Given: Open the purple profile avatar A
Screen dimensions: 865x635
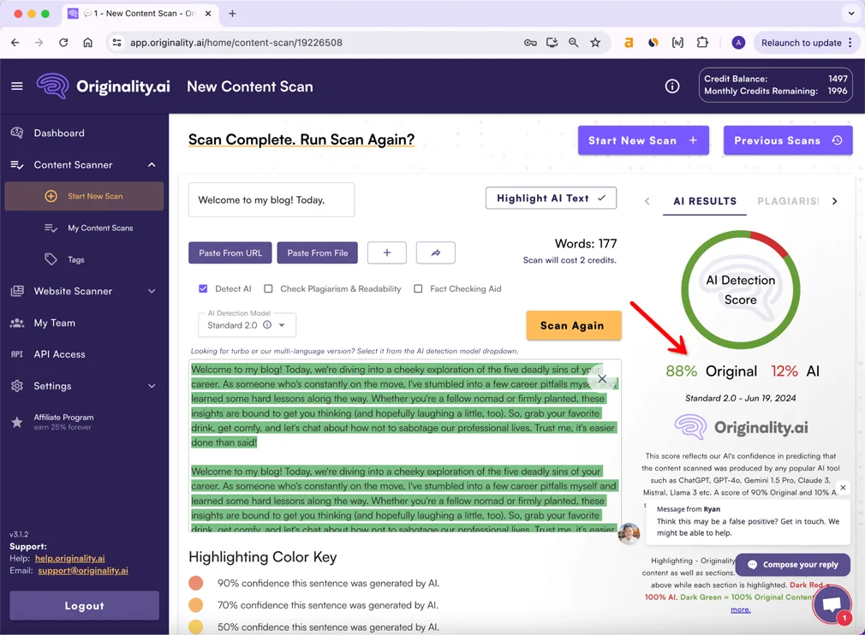Looking at the screenshot, I should point(738,43).
